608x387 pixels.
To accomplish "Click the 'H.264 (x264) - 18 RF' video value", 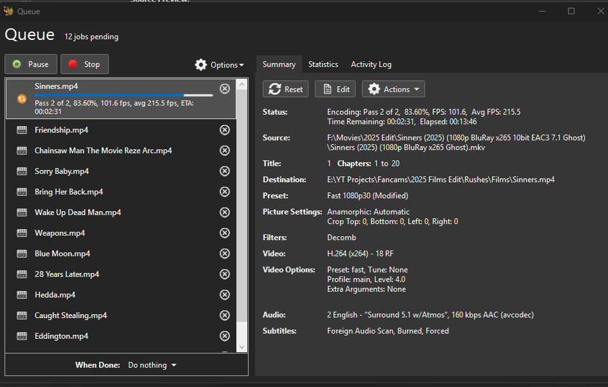I will (x=360, y=254).
